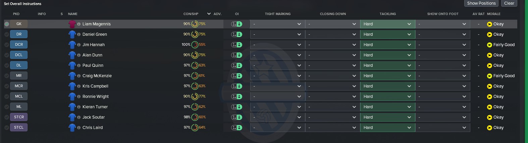Tick the selection circle for Chris Laird's row
This screenshot has width=528, height=143.
tap(7, 128)
